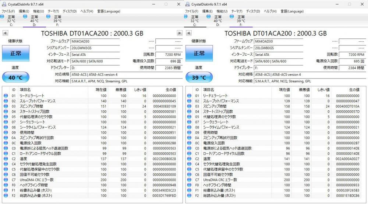This screenshot has height=204, width=368.
Task: Click status icon for セクタ代替処理発生回数 in left window
Action: point(6,164)
